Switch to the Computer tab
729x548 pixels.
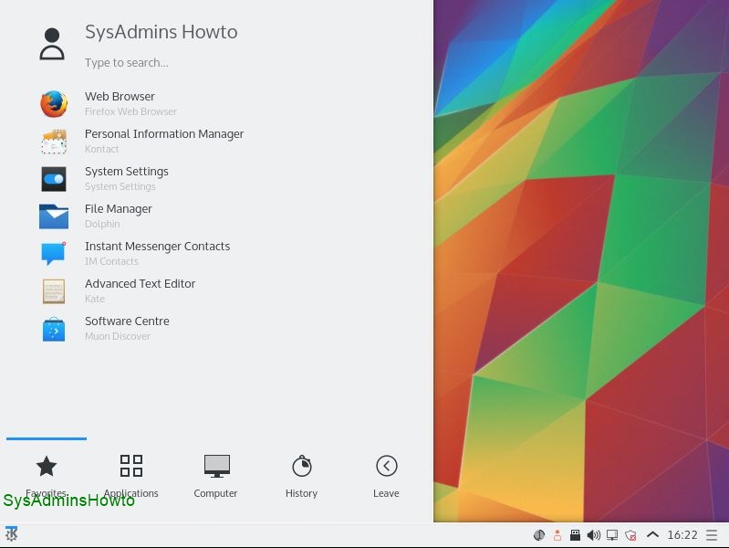[216, 475]
